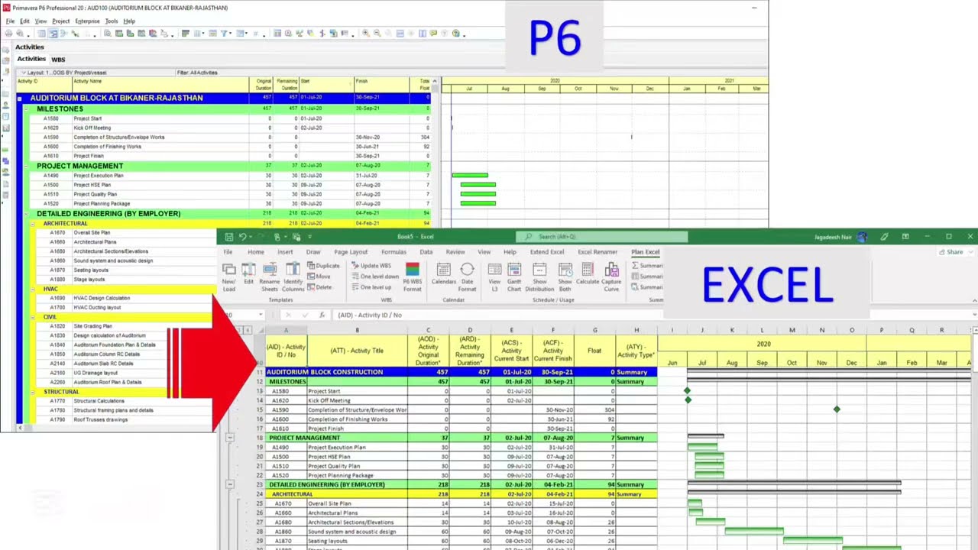The image size is (978, 550).
Task: Open the Tools menu in P6
Action: [112, 21]
